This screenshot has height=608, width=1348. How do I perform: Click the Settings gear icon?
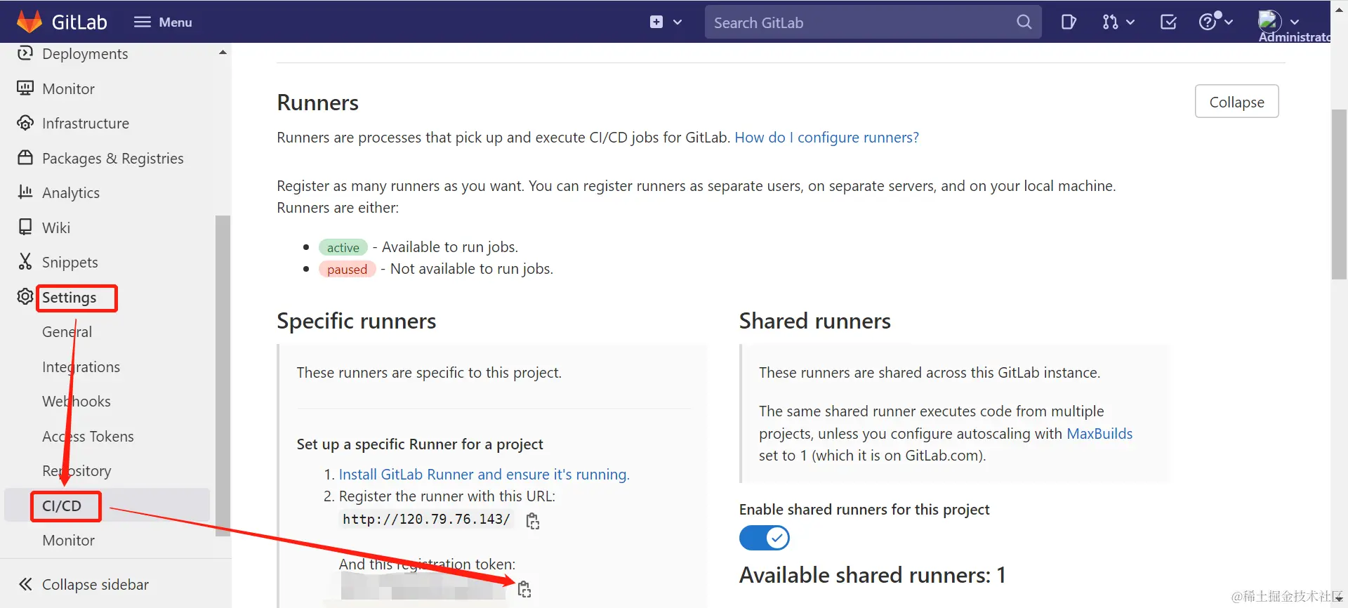tap(25, 296)
